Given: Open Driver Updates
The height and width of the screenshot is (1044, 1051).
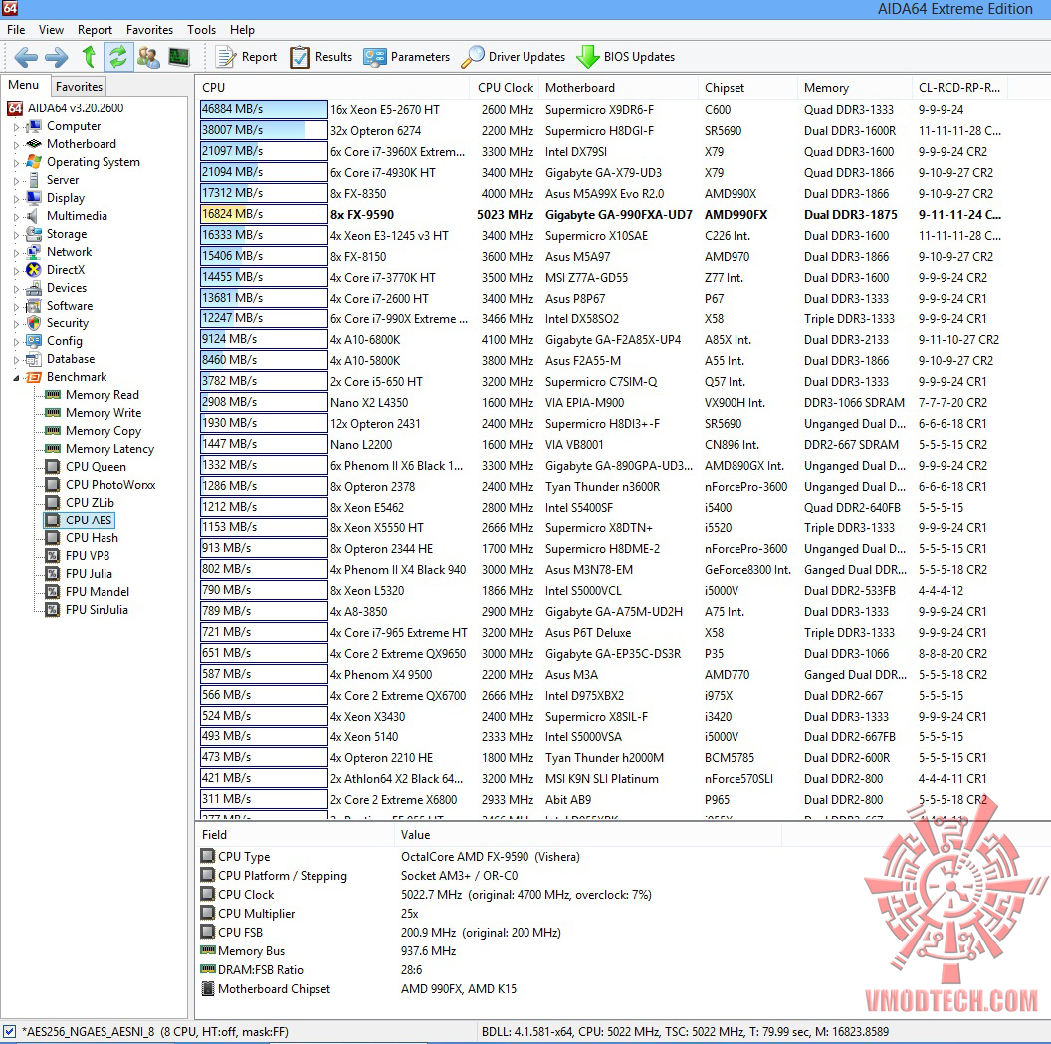Looking at the screenshot, I should (514, 57).
